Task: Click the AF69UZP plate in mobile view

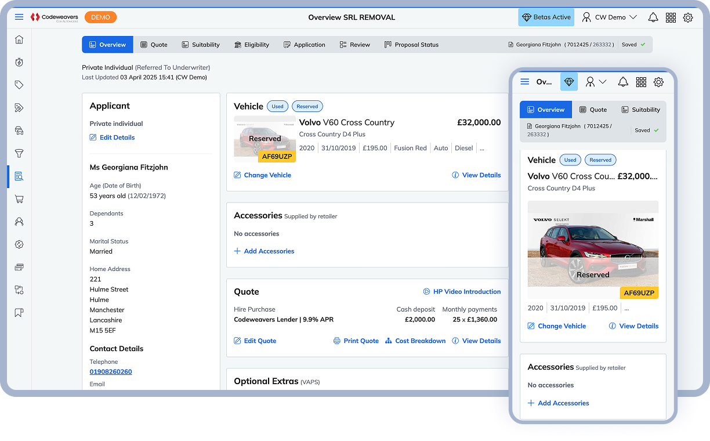Action: [x=639, y=293]
